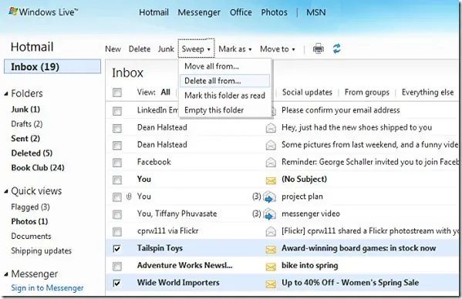Open Flagged (3) quick view
Viewport: 462px width, 299px height.
point(30,207)
